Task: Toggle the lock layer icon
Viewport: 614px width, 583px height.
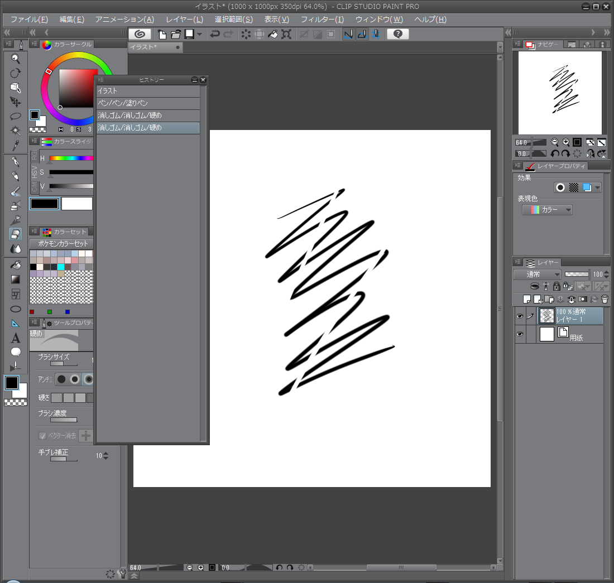Action: 556,286
